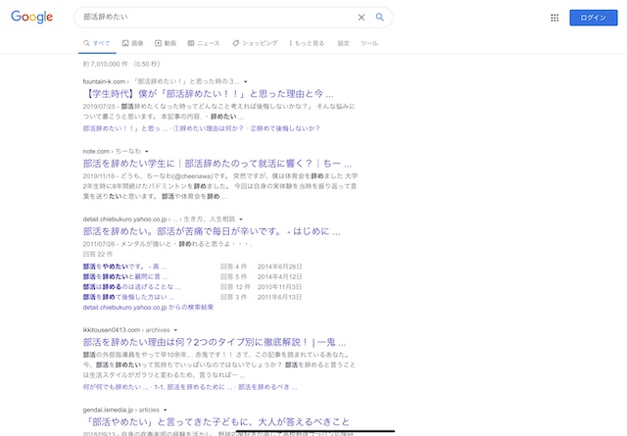Open sub-result 部活をやめたいです。- 高 ...
Screen dimensions: 627x436
(x=124, y=266)
